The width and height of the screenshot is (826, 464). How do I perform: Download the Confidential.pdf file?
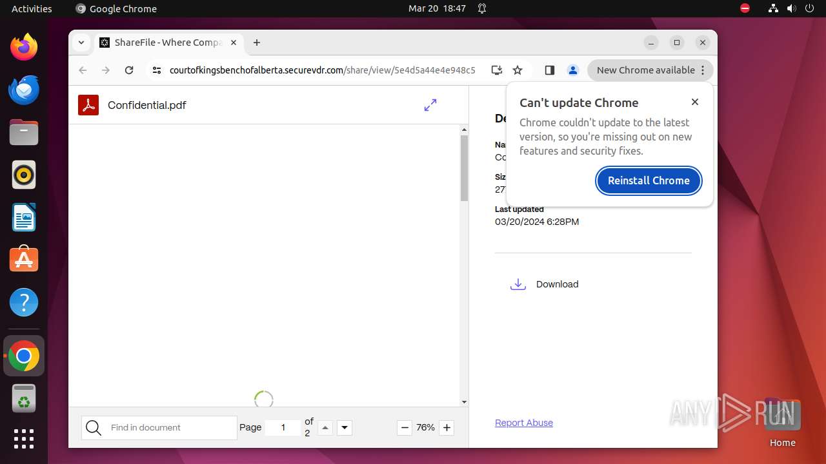545,284
